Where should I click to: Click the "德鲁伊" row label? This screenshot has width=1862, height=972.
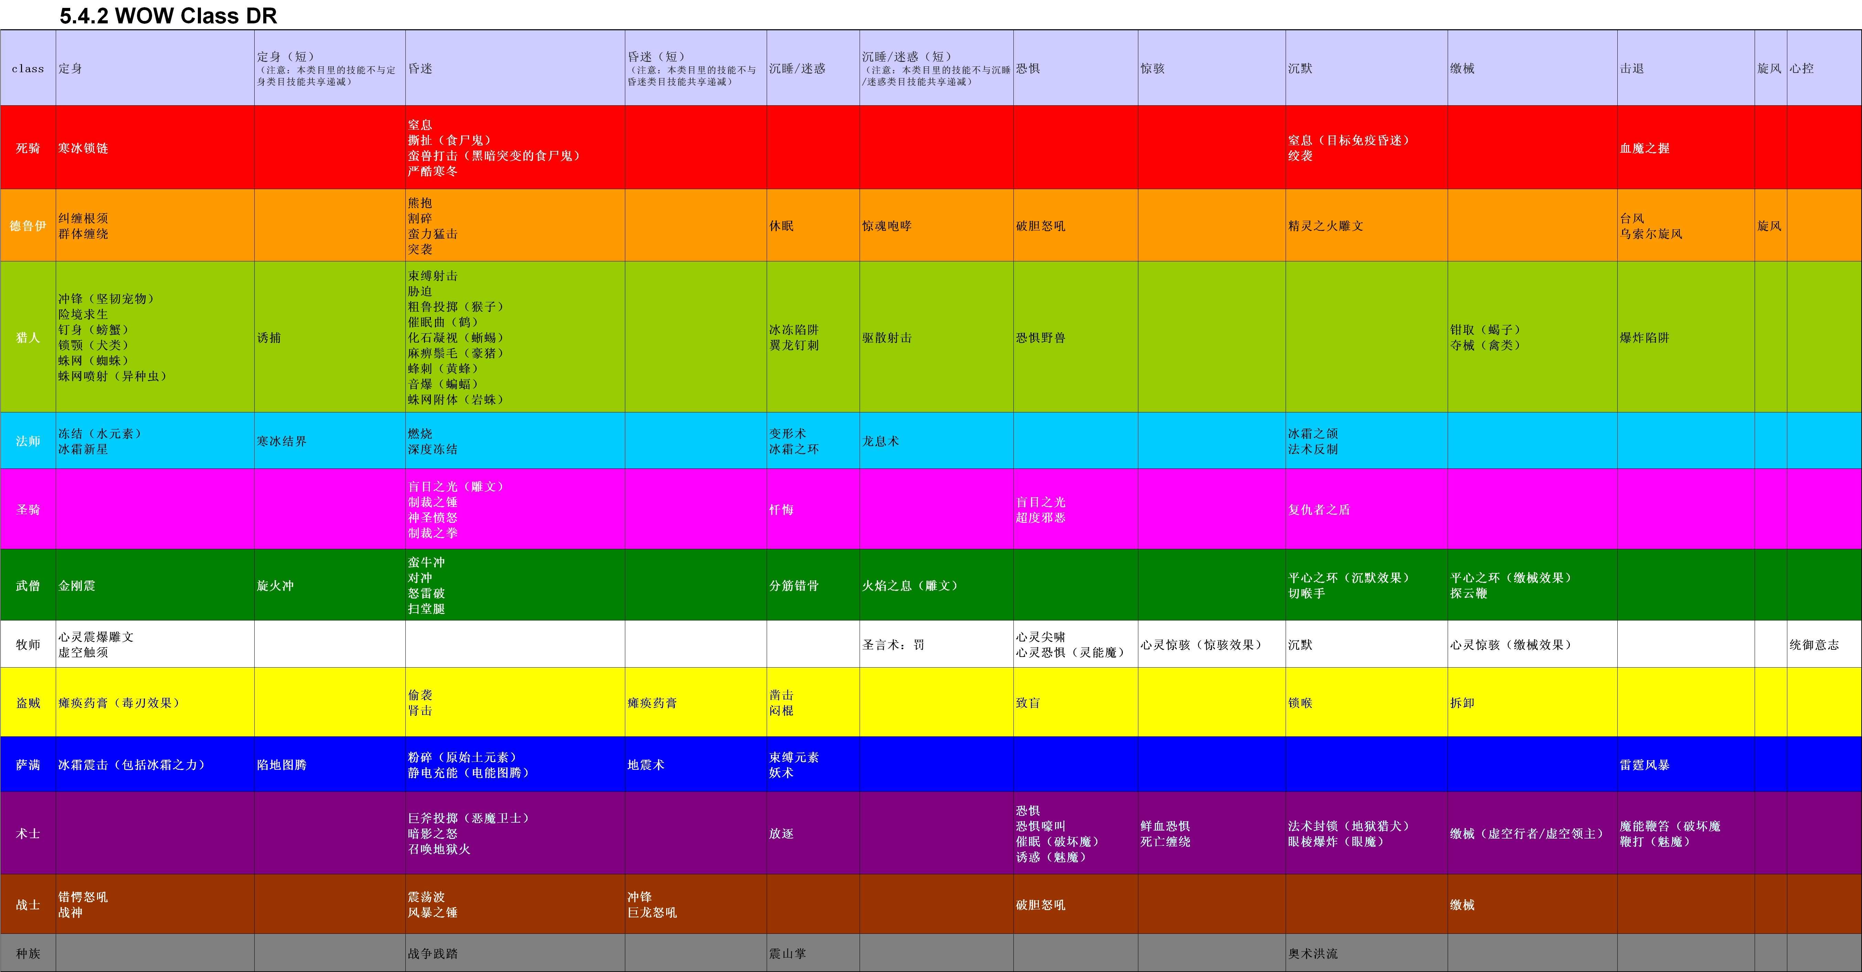(x=28, y=226)
